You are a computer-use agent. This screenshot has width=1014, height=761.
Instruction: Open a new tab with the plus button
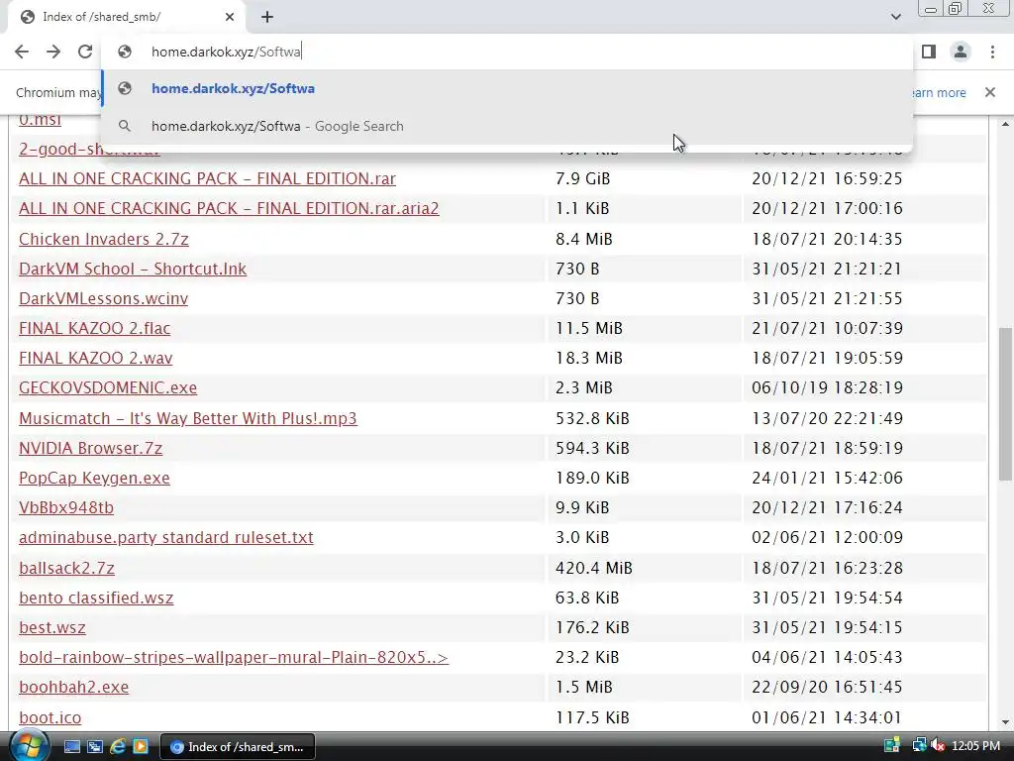click(267, 17)
